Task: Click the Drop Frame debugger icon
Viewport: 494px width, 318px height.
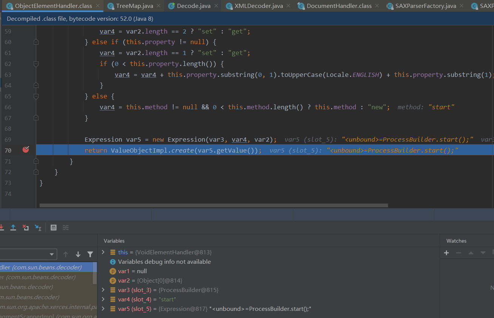Action: 25,227
